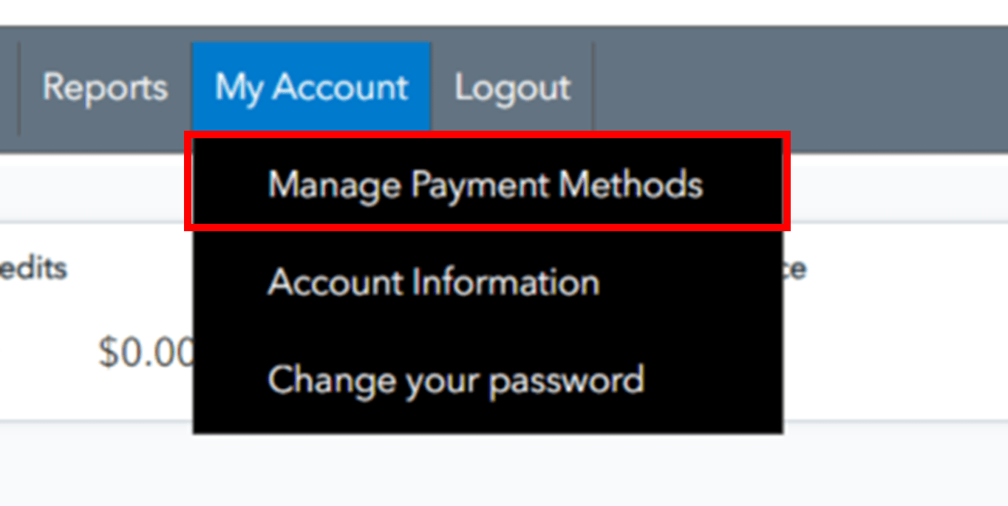1008x506 pixels.
Task: Collapse the highlighted My Account dropdown
Action: (x=311, y=88)
